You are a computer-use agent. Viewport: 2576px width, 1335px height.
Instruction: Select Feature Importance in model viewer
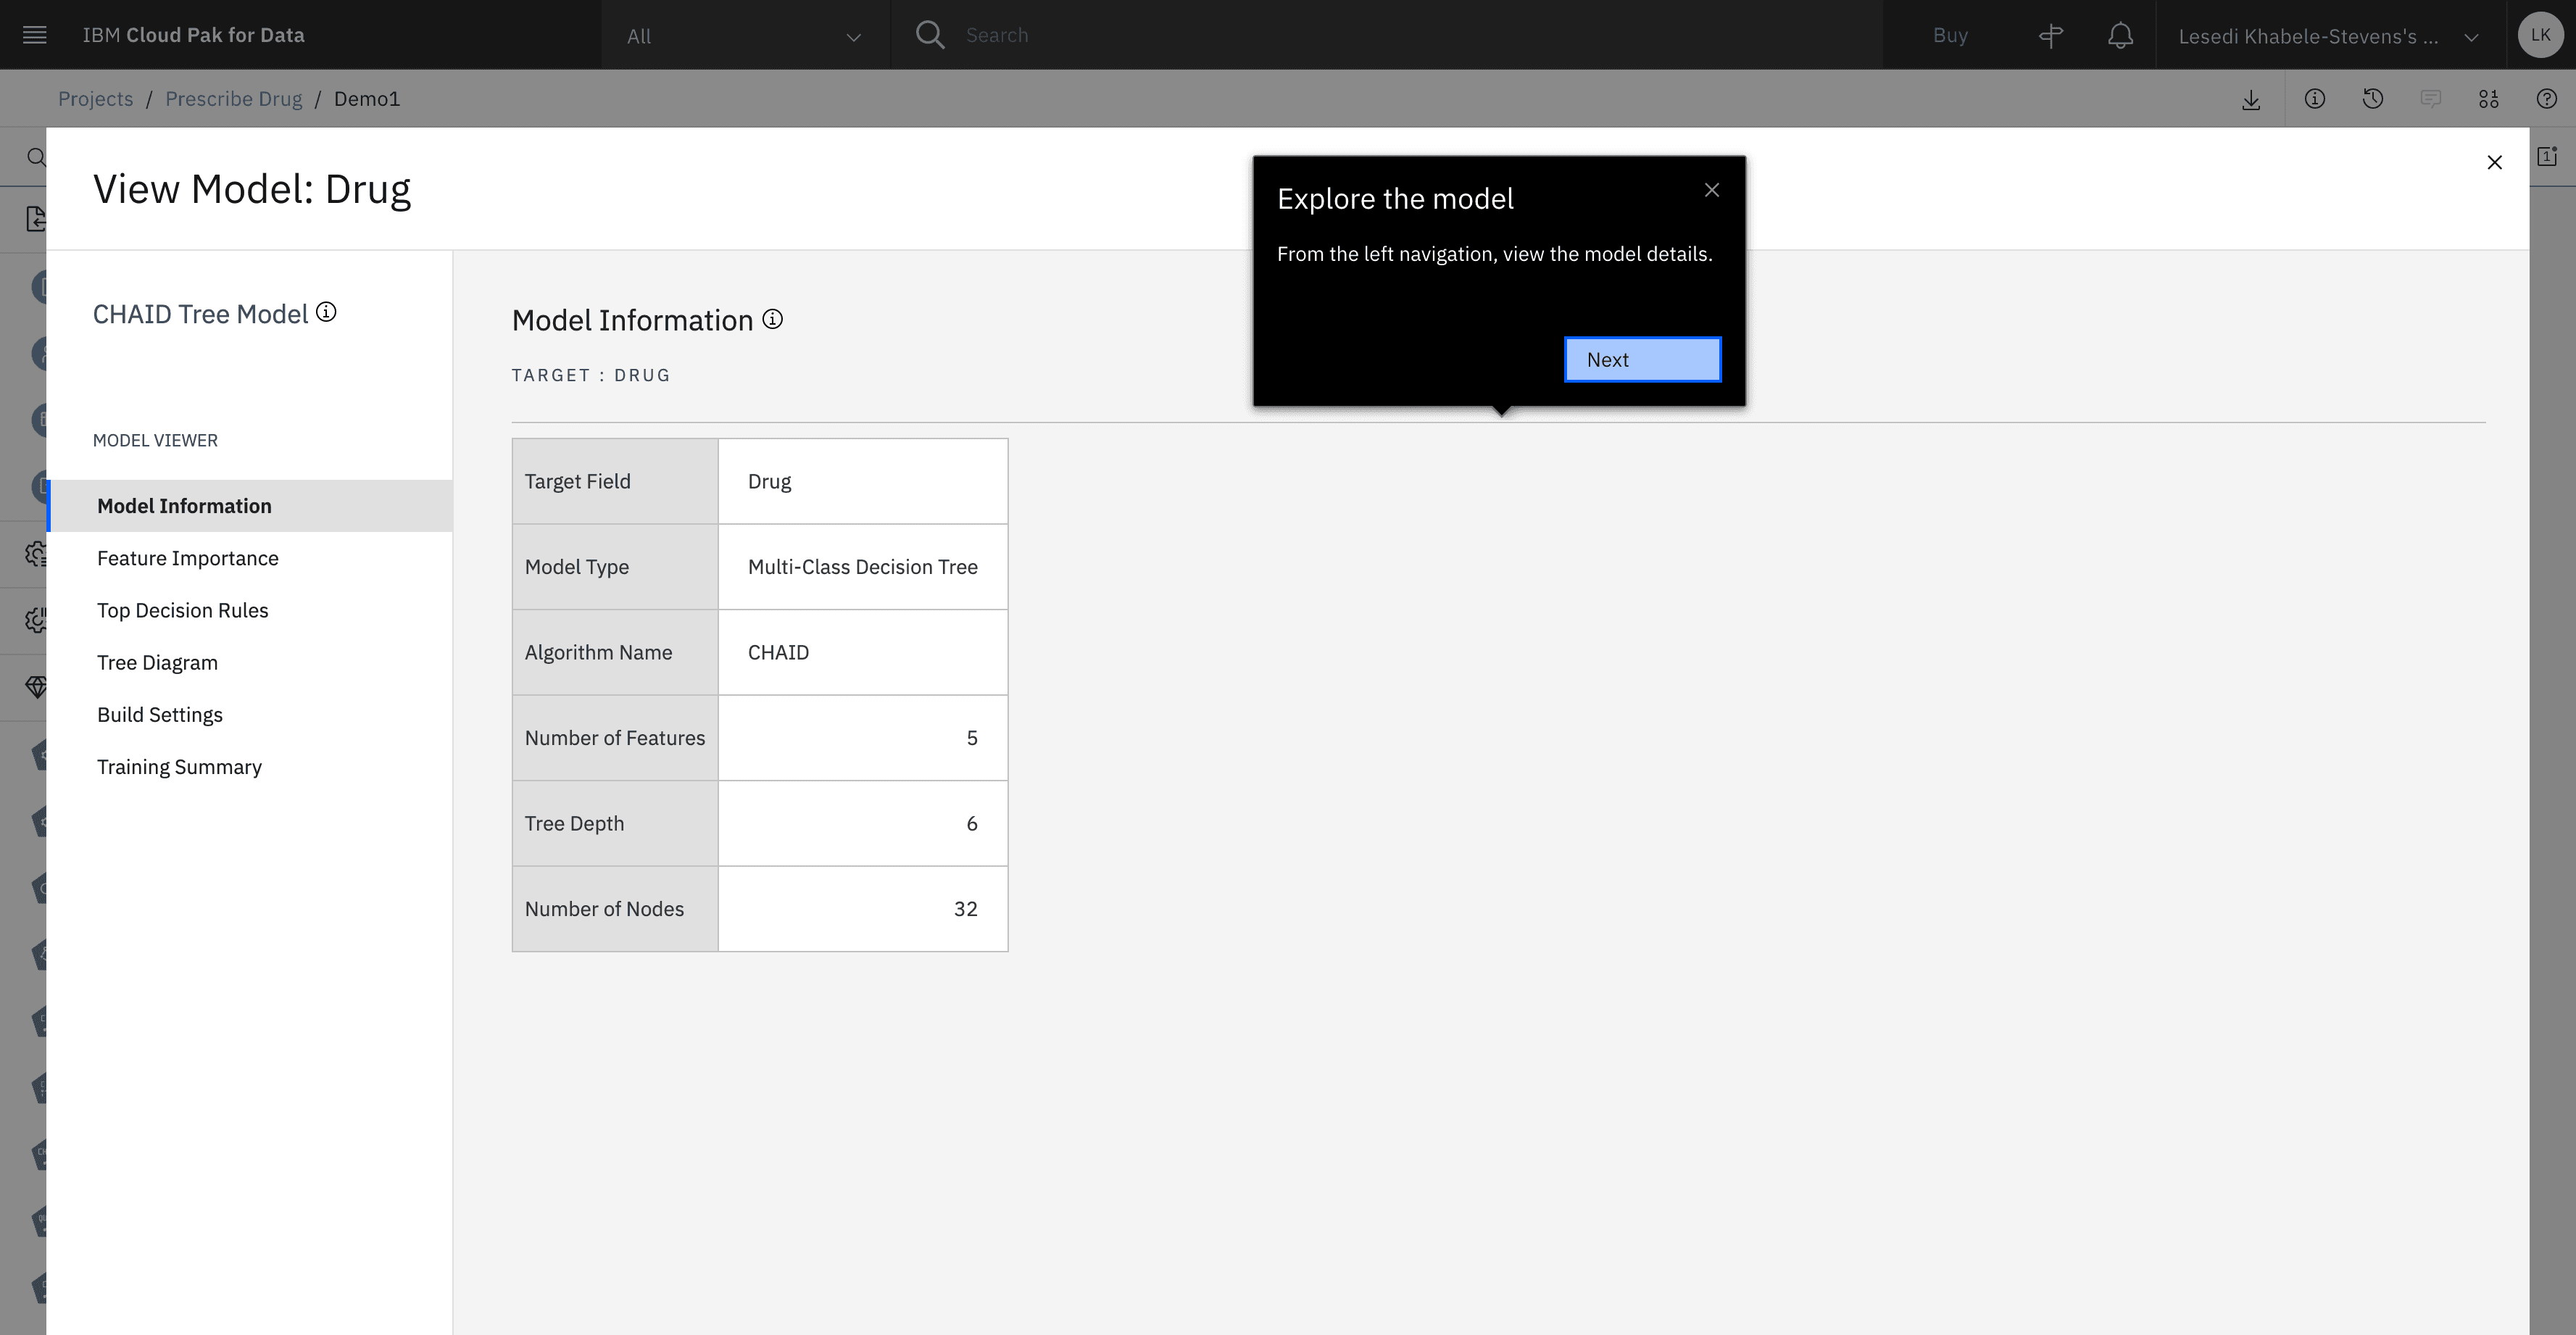coord(188,558)
